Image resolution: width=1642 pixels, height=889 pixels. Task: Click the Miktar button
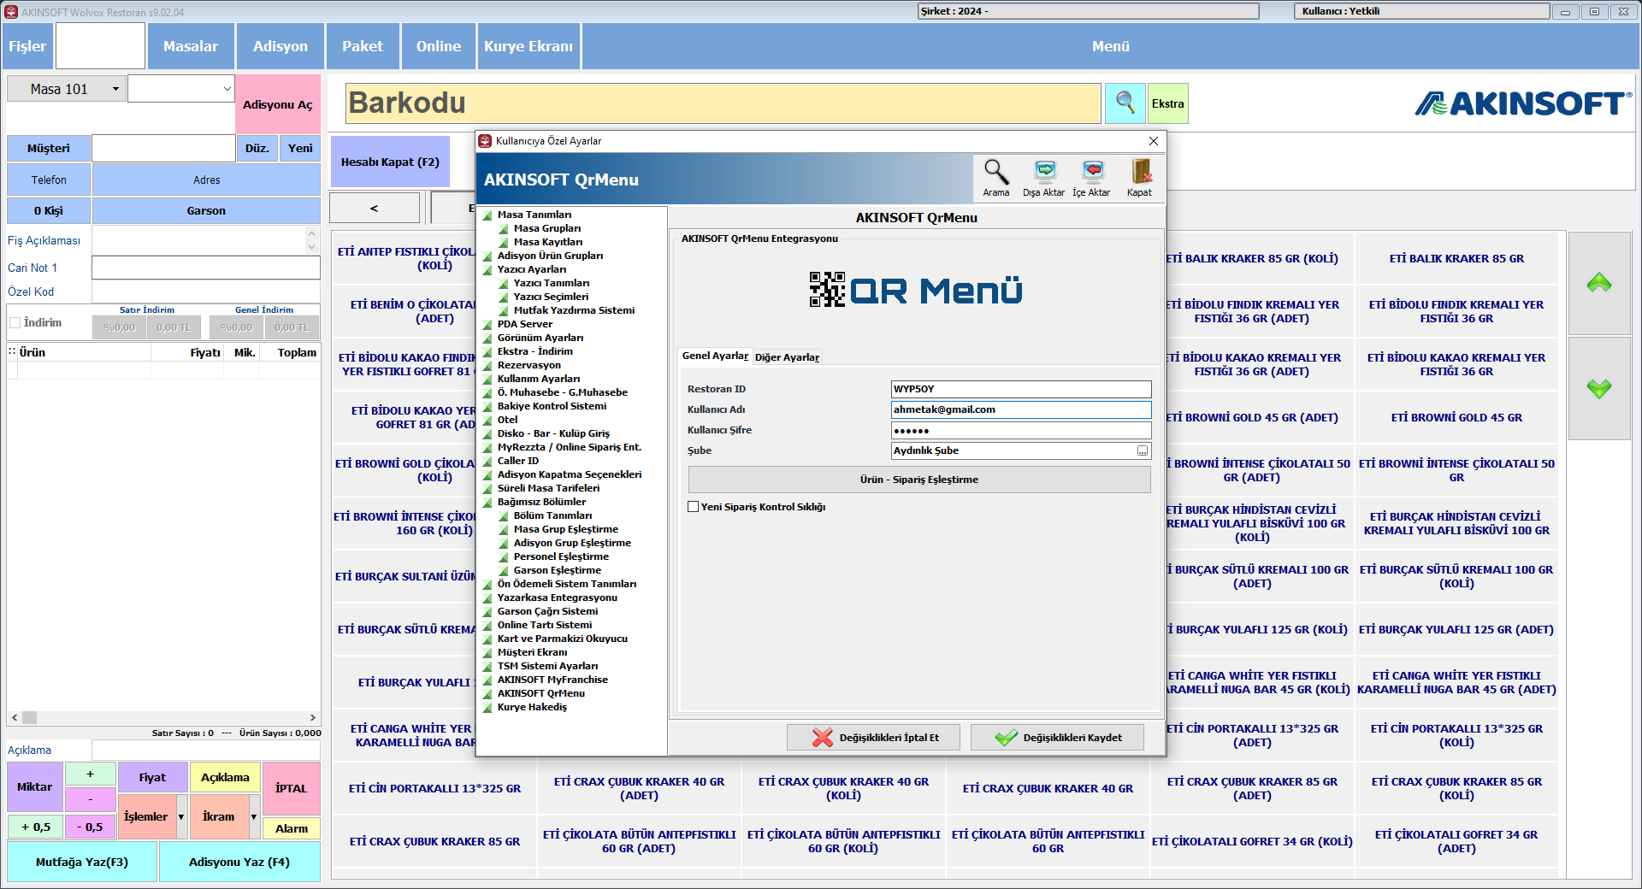click(x=35, y=786)
